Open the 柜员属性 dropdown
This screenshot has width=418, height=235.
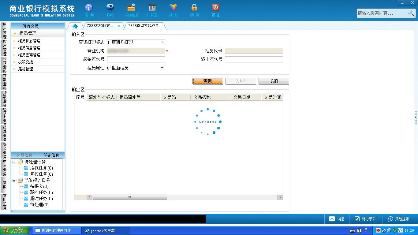tap(162, 68)
